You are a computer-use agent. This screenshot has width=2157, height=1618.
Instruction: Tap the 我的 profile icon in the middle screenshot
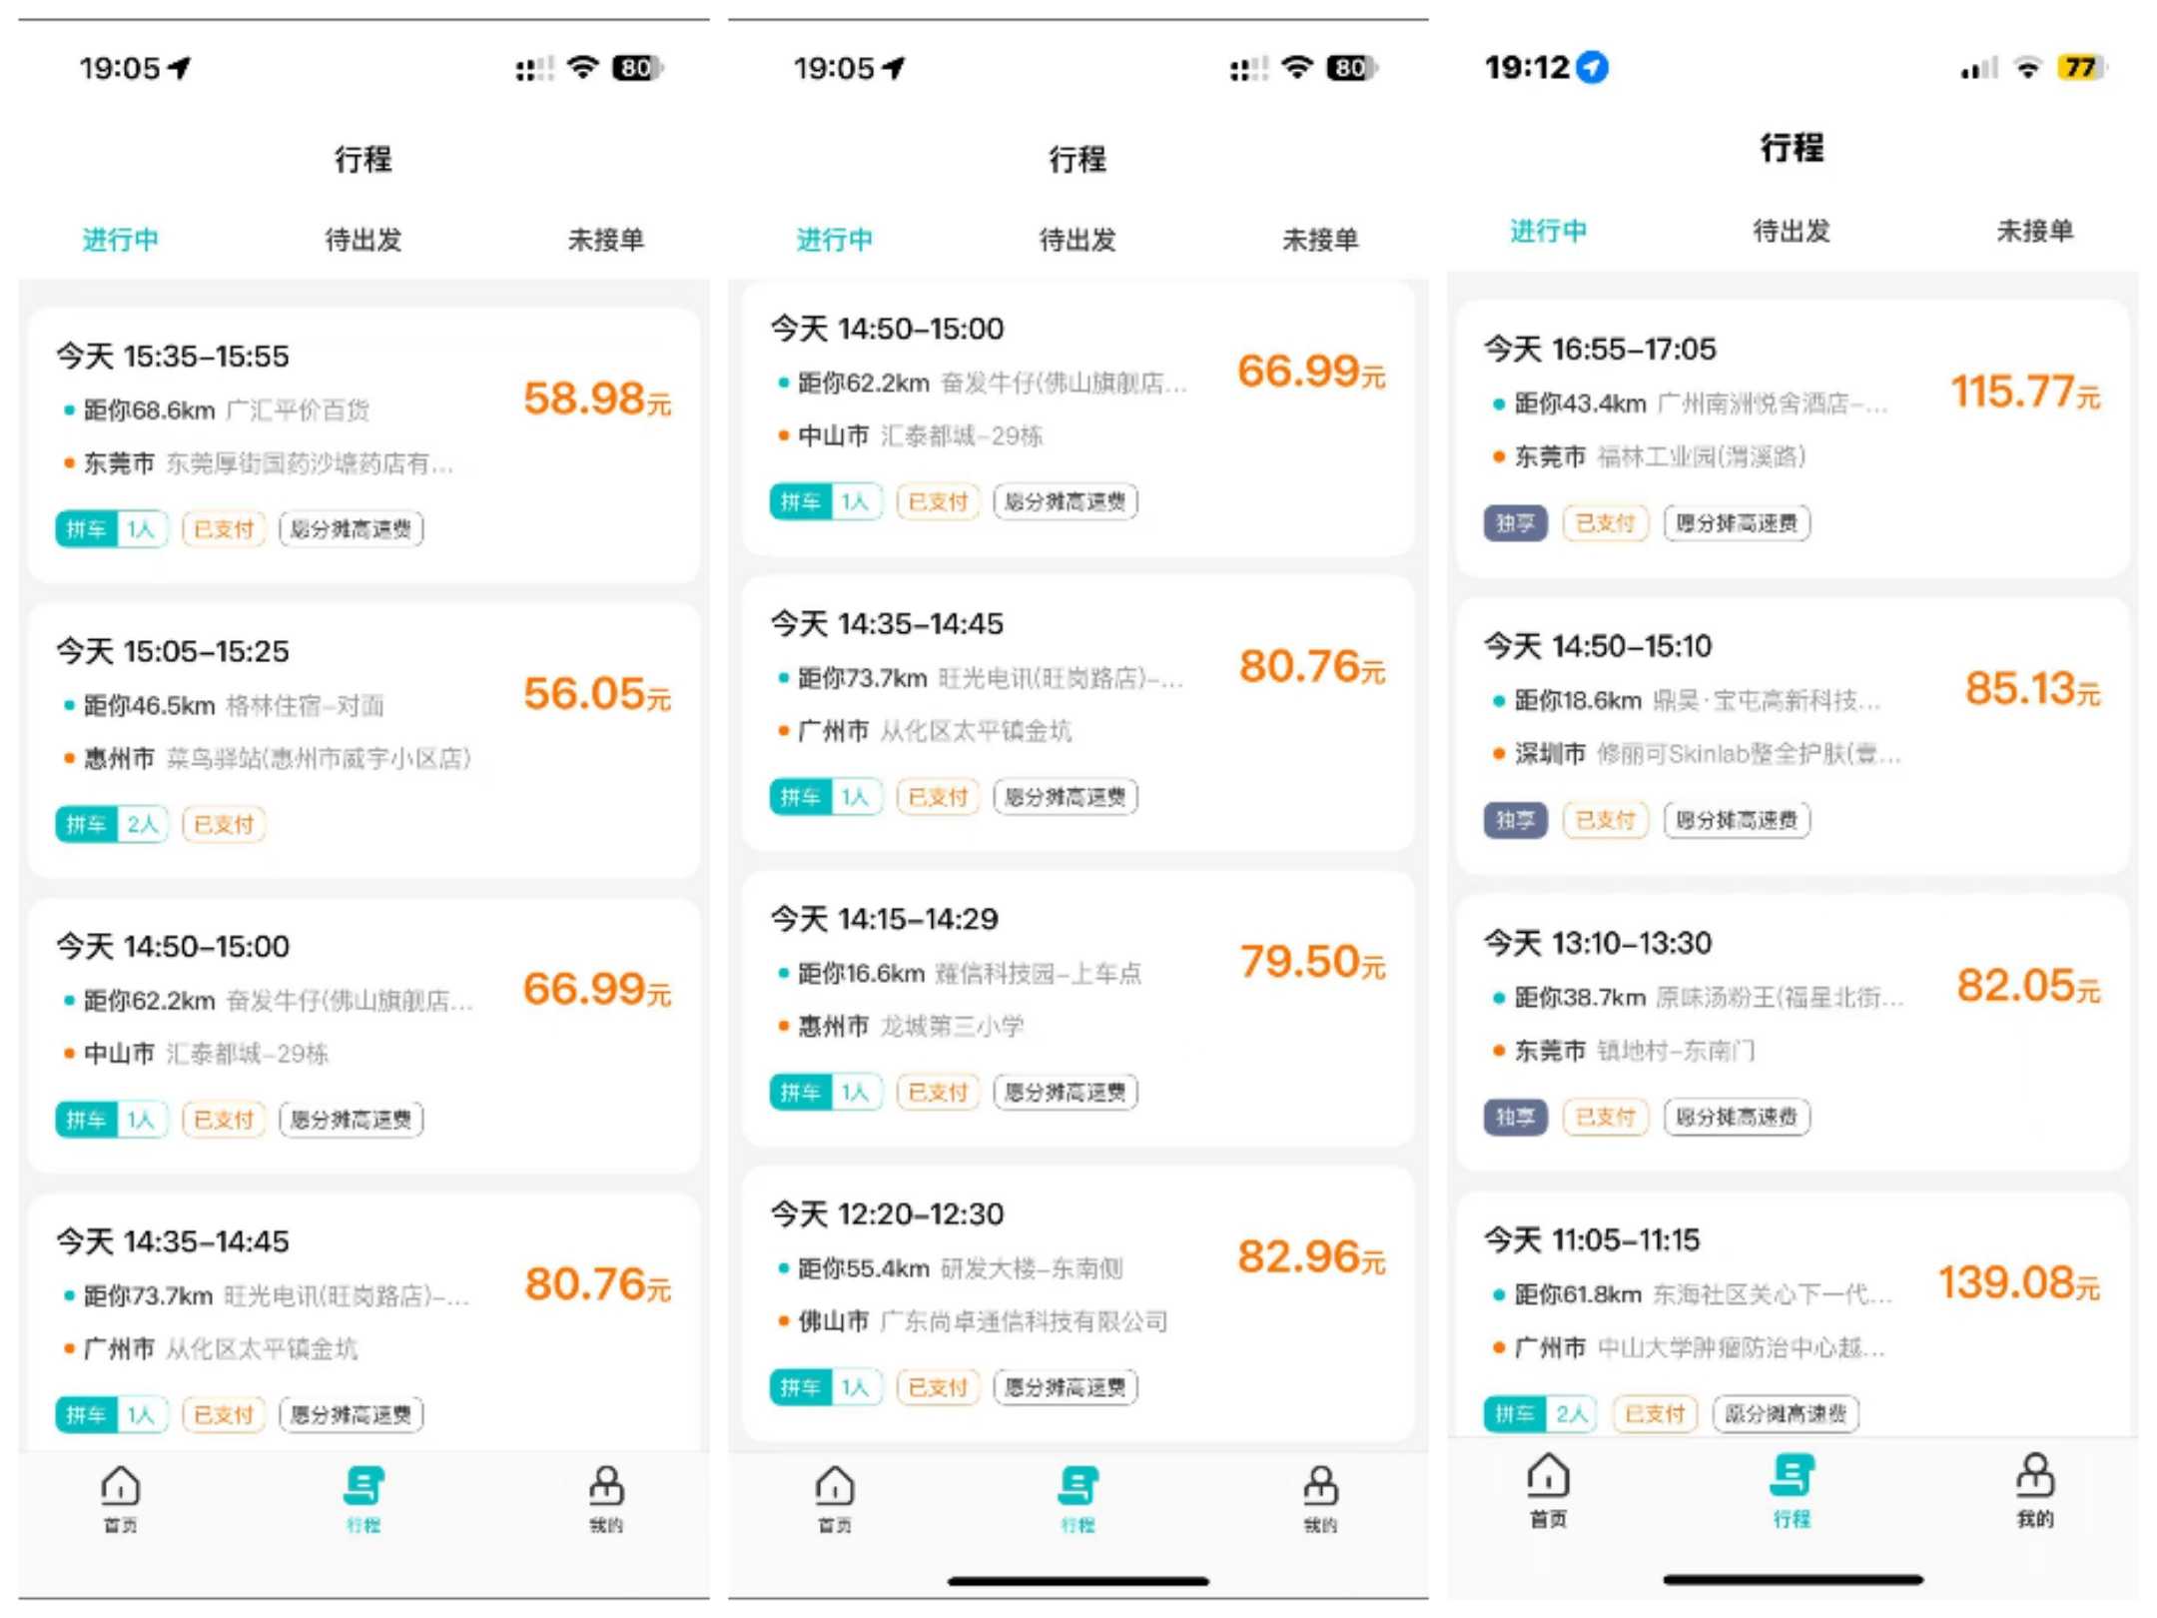(1320, 1496)
